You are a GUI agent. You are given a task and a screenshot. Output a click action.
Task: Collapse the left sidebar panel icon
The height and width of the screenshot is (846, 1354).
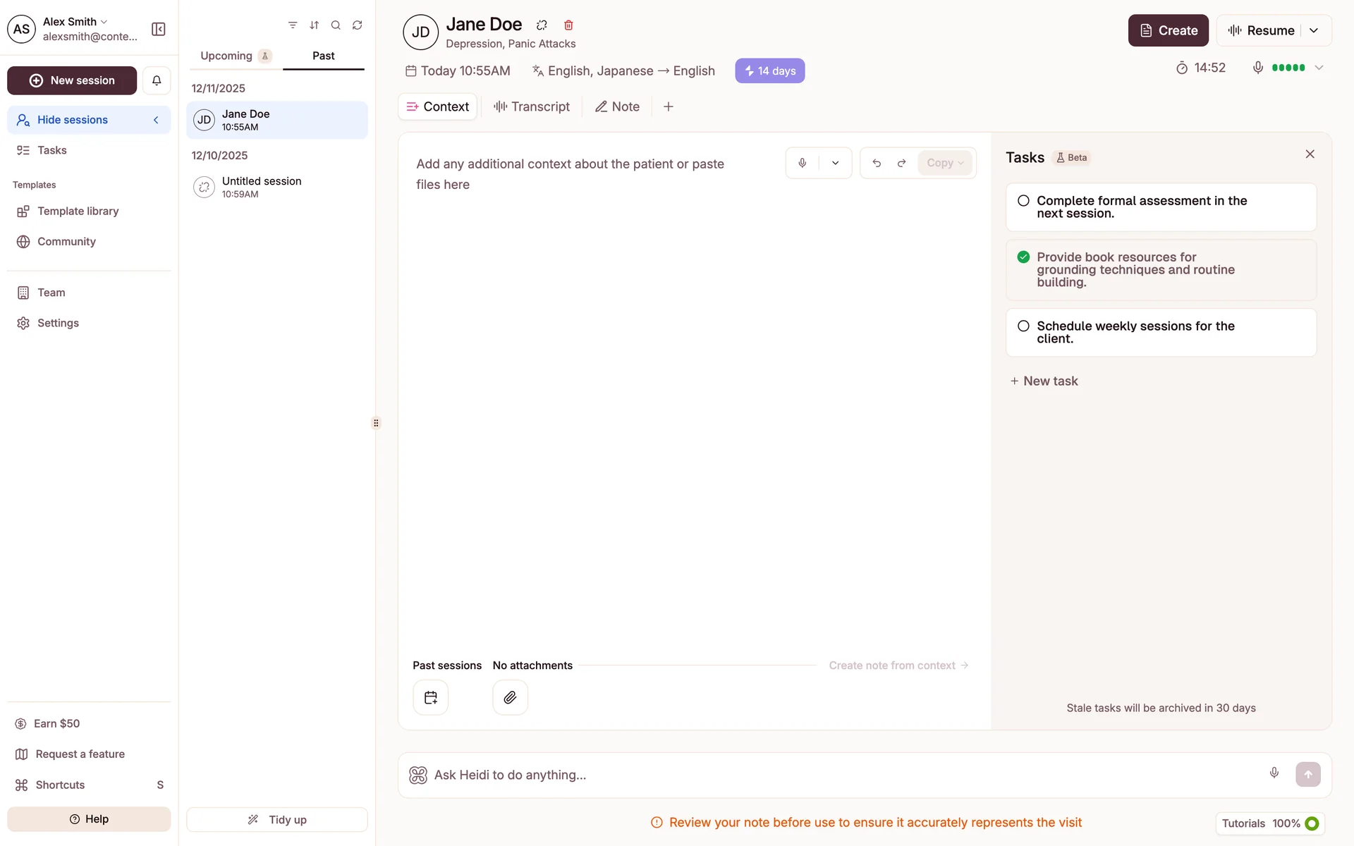tap(159, 29)
